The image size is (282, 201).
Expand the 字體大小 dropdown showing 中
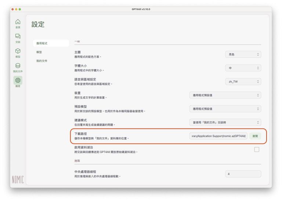[x=243, y=68]
